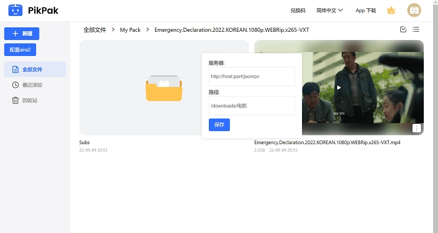Click the Emergency.Declaration mp4 file name
This screenshot has height=233, width=438.
click(327, 143)
